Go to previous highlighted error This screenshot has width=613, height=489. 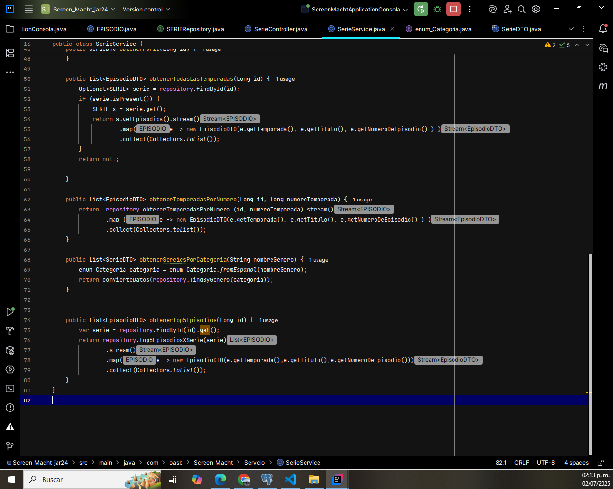point(577,45)
